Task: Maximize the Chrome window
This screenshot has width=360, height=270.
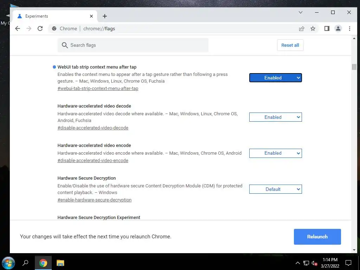Action: (333, 12)
